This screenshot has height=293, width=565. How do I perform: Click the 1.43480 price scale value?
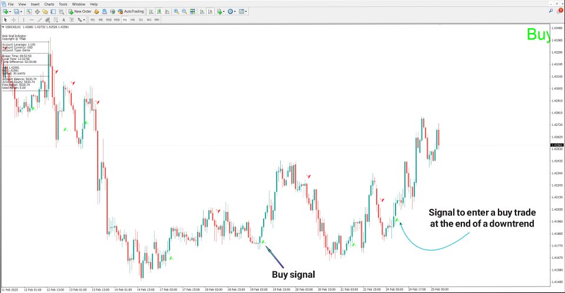(557, 28)
